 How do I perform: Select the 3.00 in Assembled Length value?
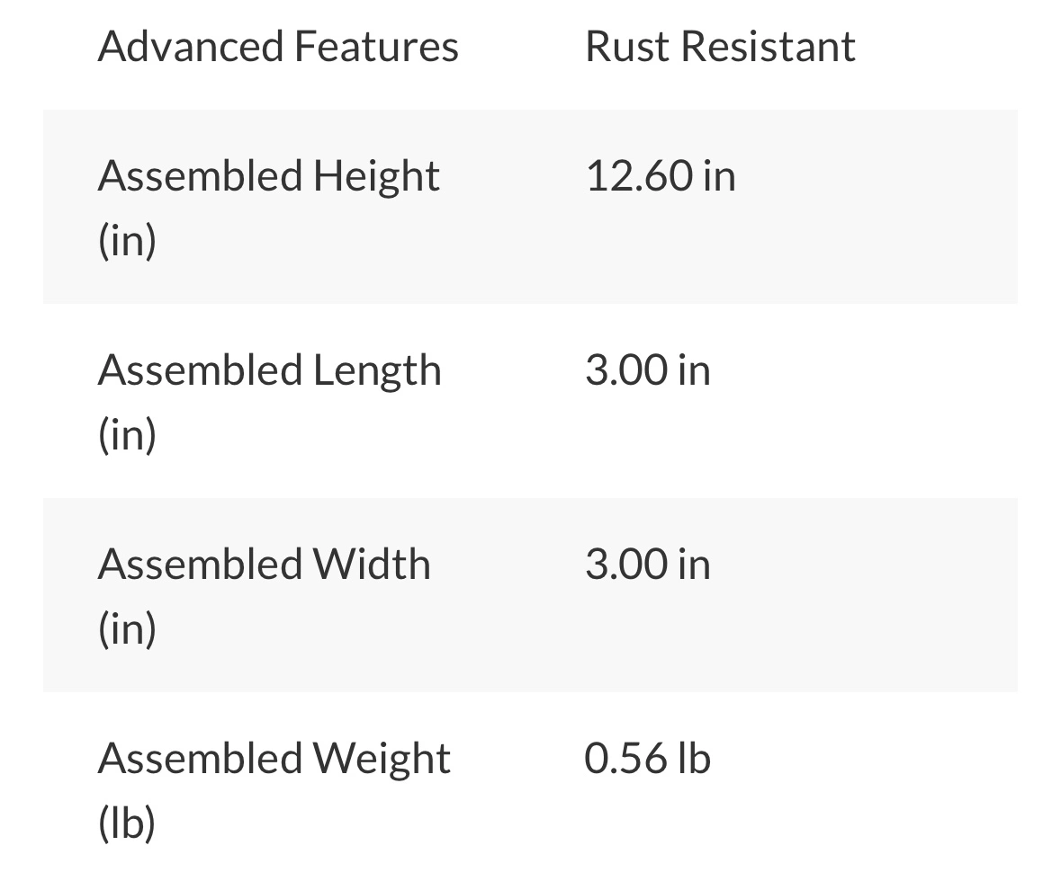point(647,370)
